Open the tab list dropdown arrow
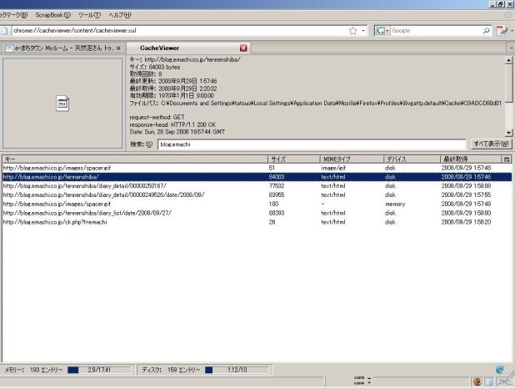The height and width of the screenshot is (389, 515). 509,48
